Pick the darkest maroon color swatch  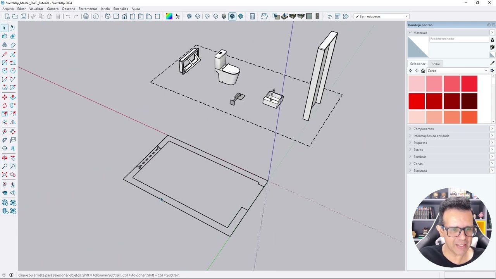coord(469,101)
